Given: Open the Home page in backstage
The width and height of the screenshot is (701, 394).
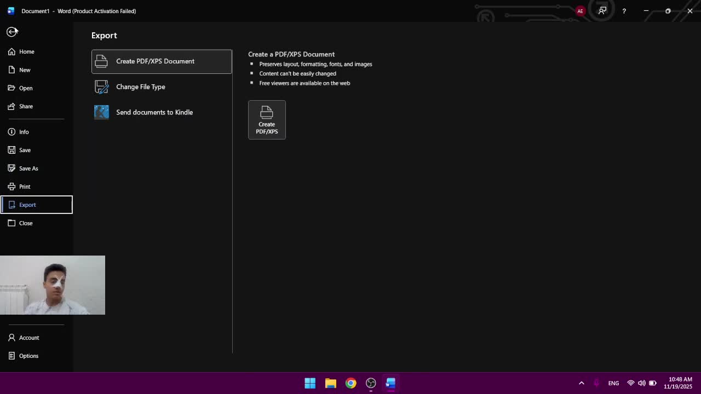Looking at the screenshot, I should pyautogui.click(x=26, y=51).
